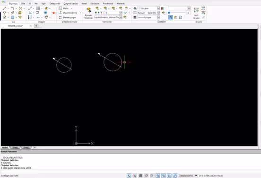
Task: Switch to the Ekle ribbon tab
Action: pos(23,3)
